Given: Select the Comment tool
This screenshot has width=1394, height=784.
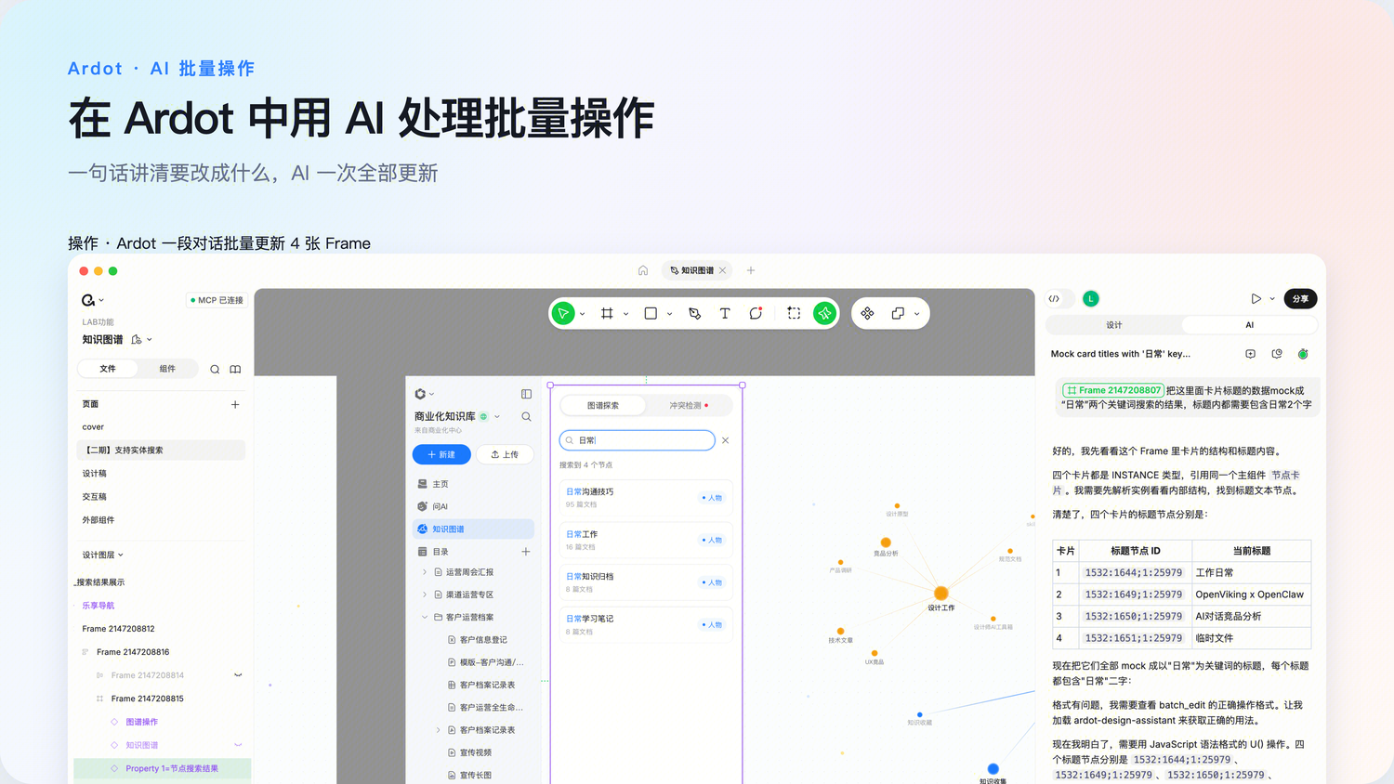Looking at the screenshot, I should (x=756, y=314).
